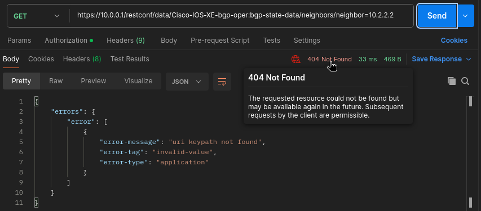The height and width of the screenshot is (211, 481).
Task: Open request Headers (9) tab
Action: click(125, 41)
